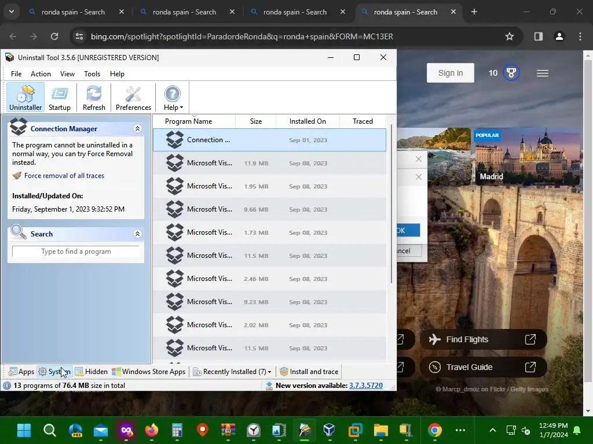This screenshot has height=444, width=593.
Task: Open Preferences from the toolbar
Action: (133, 97)
